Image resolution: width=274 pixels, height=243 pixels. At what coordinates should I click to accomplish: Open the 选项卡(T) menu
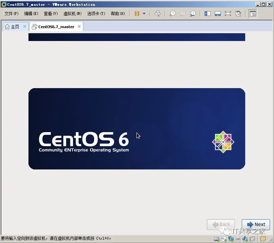96,14
